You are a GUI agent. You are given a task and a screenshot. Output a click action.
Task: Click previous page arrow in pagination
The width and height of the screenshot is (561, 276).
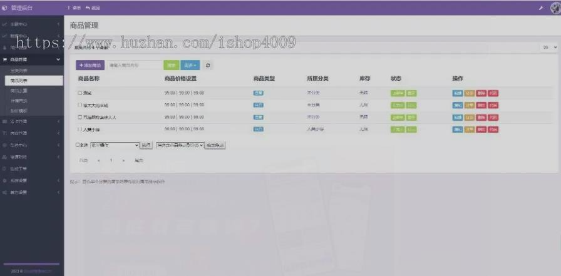[99, 161]
